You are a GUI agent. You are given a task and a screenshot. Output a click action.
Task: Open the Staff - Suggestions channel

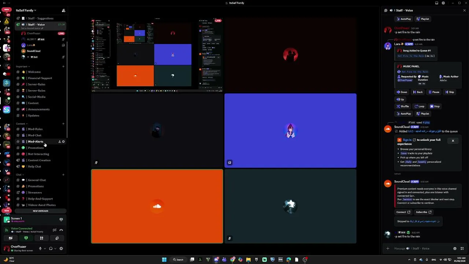[x=40, y=18]
